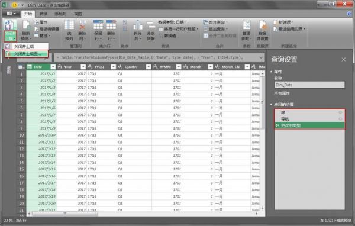Viewport: 355px width, 226px height.
Task: Open the 追加查询 append queries dropdown
Action: (215, 29)
